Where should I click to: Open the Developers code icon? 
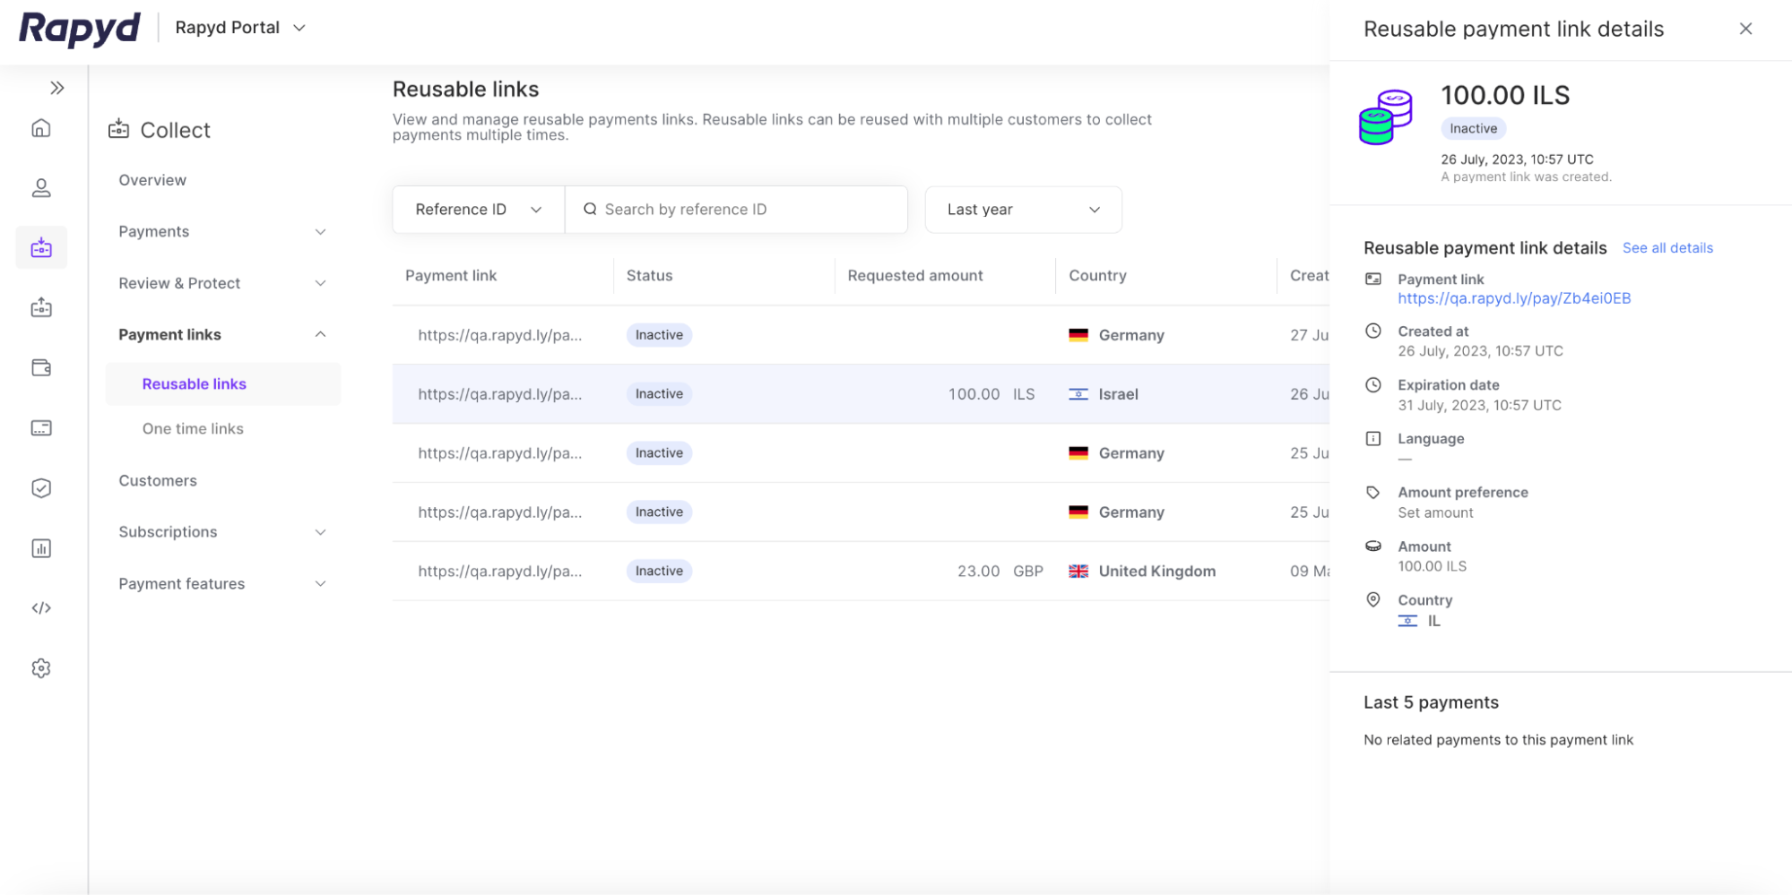tap(41, 607)
